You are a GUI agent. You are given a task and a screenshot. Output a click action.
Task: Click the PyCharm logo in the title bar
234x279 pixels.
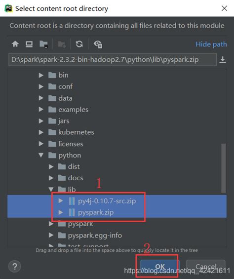click(x=8, y=8)
